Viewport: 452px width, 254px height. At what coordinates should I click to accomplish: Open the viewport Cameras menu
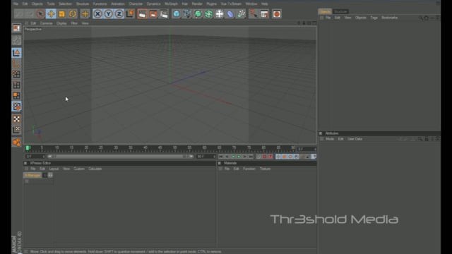click(x=46, y=23)
